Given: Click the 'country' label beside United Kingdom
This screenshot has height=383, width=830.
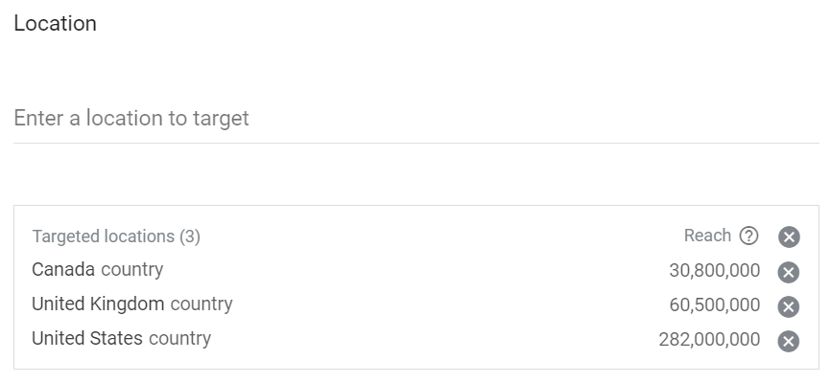Looking at the screenshot, I should [x=202, y=304].
